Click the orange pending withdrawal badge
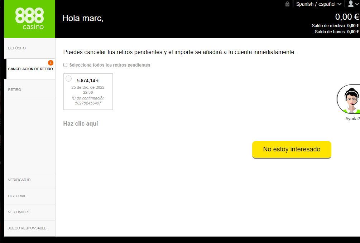 tap(51, 63)
